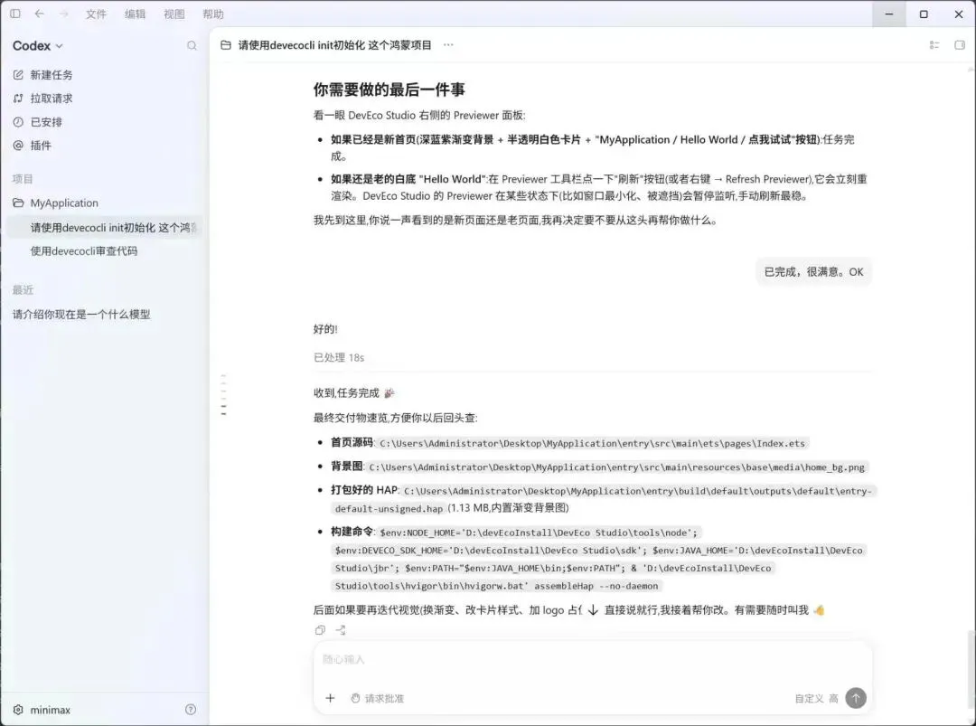Image resolution: width=976 pixels, height=726 pixels.
Task: Open task 请使用devecocli init初始化 in sidebar
Action: [105, 227]
